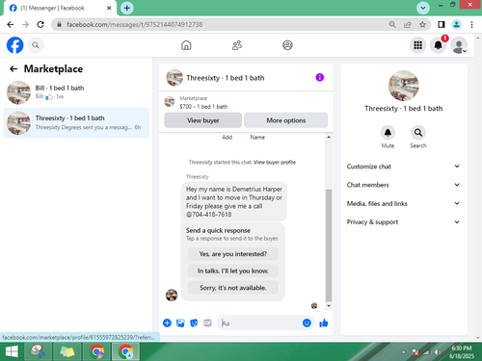The image size is (482, 361).
Task: Click the browser address bar URL
Action: [135, 24]
